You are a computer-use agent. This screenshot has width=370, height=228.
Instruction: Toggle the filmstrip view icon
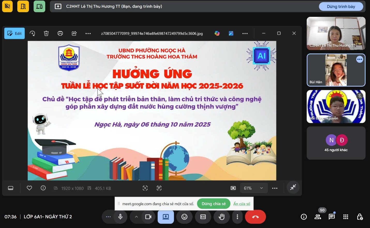pos(11,188)
